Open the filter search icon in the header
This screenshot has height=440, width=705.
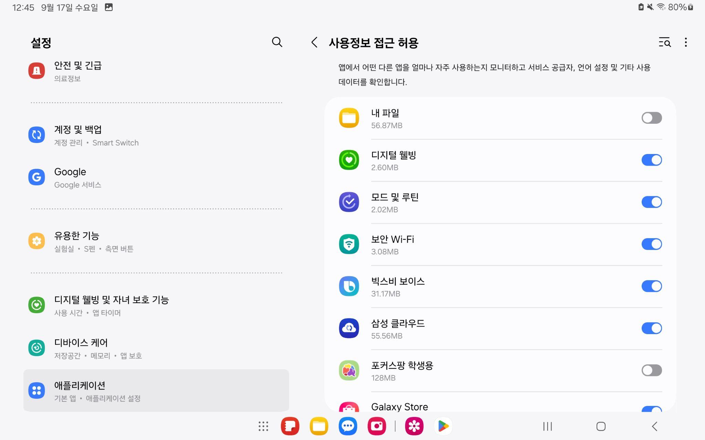[x=664, y=43]
